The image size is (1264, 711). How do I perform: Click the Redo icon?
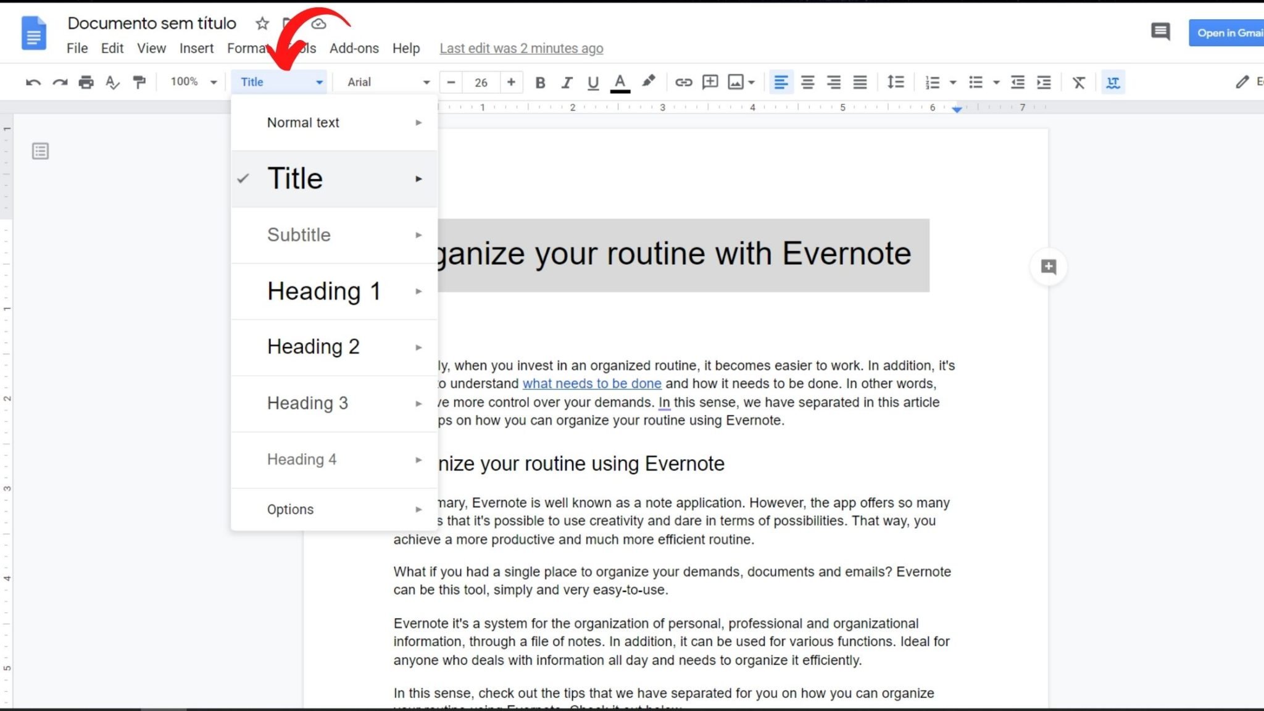tap(60, 82)
